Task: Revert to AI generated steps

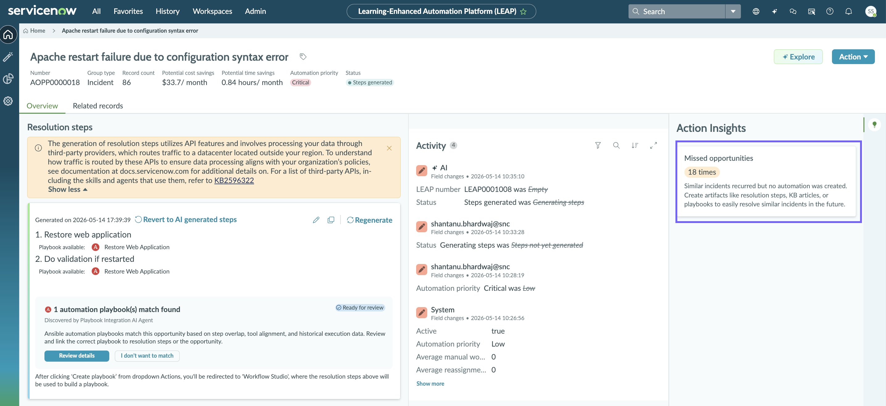Action: (186, 220)
